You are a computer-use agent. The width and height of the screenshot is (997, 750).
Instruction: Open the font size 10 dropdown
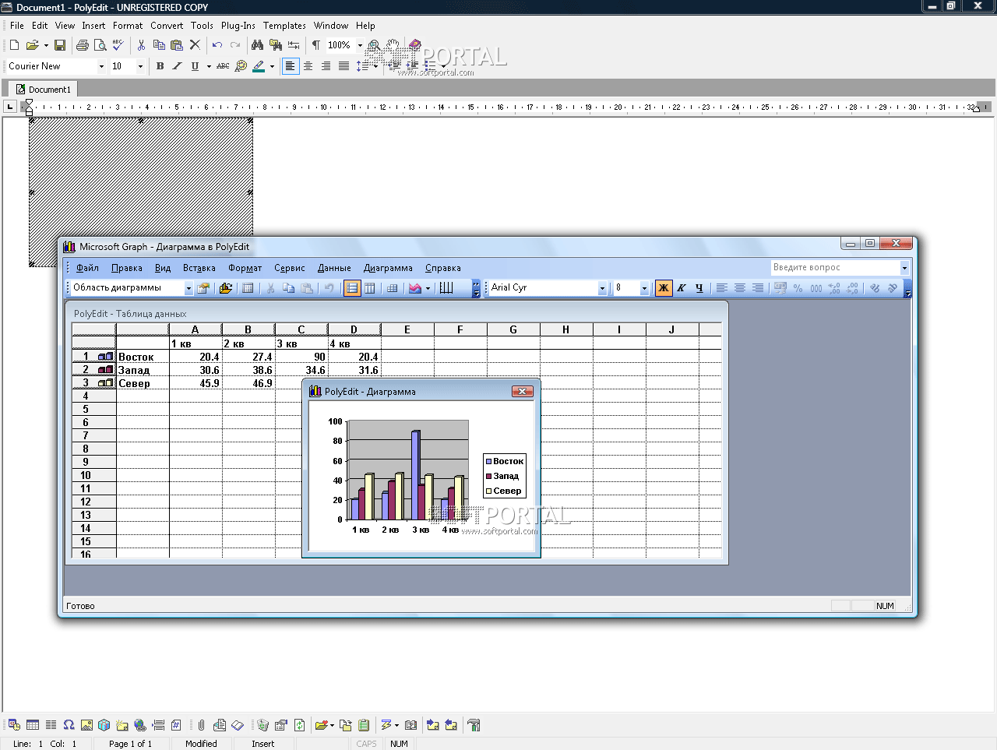tap(140, 66)
